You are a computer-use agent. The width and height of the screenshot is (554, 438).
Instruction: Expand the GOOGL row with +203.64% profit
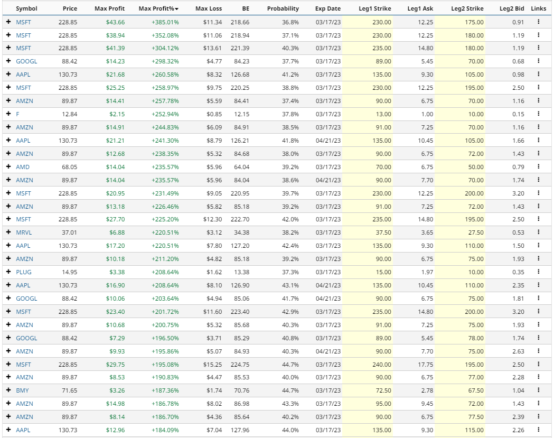tap(8, 299)
